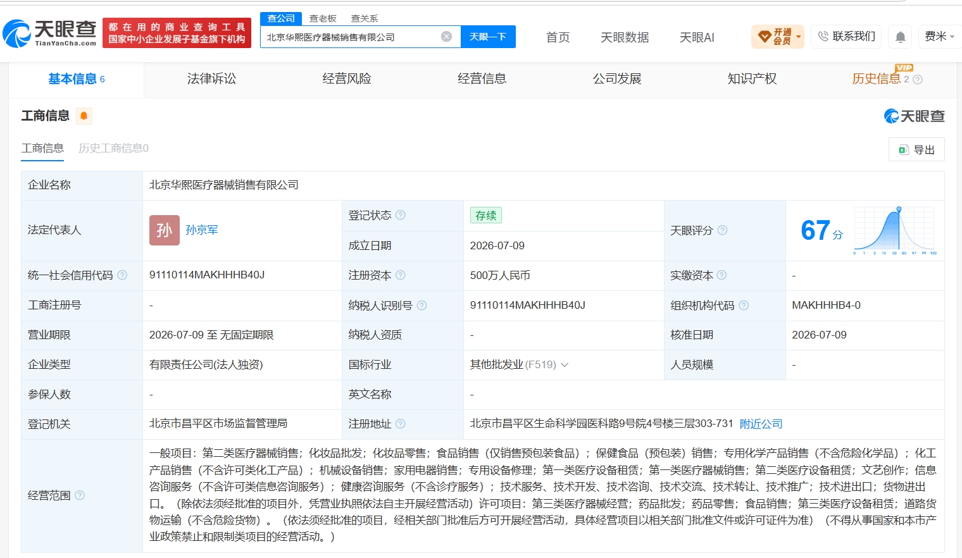Click the help icon beside 历史信息 tab
This screenshot has height=558, width=962.
pyautogui.click(x=918, y=79)
